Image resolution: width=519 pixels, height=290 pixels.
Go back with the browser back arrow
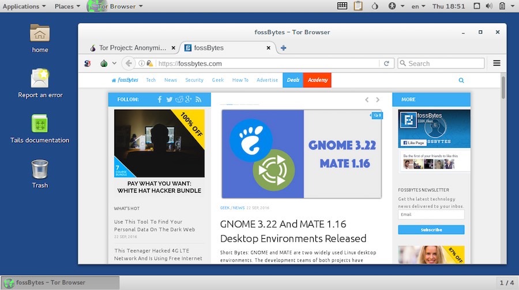pyautogui.click(x=129, y=63)
